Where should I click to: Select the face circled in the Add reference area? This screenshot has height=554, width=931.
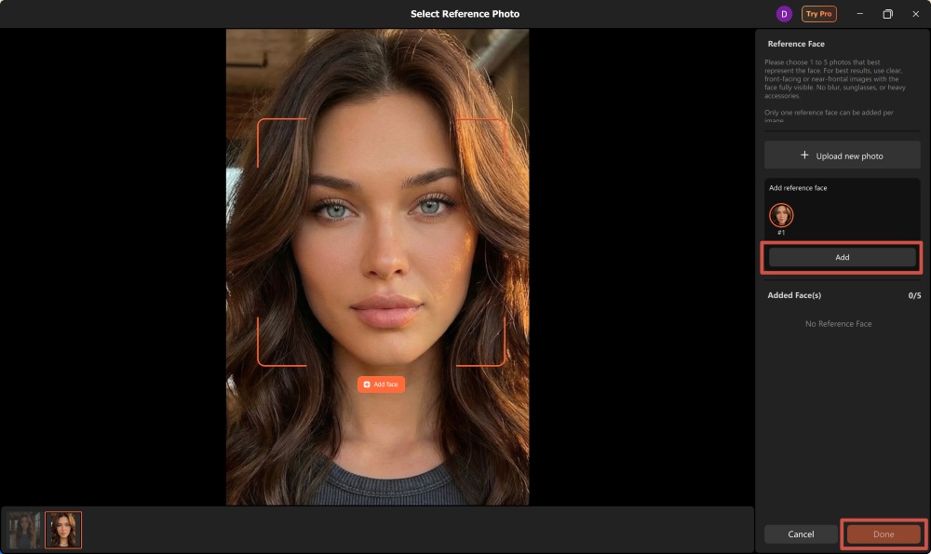[x=780, y=213]
